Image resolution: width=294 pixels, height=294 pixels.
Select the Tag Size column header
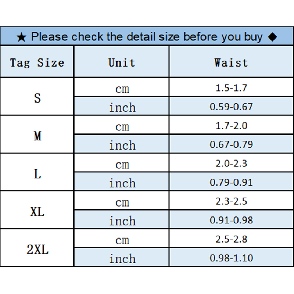[37, 62]
